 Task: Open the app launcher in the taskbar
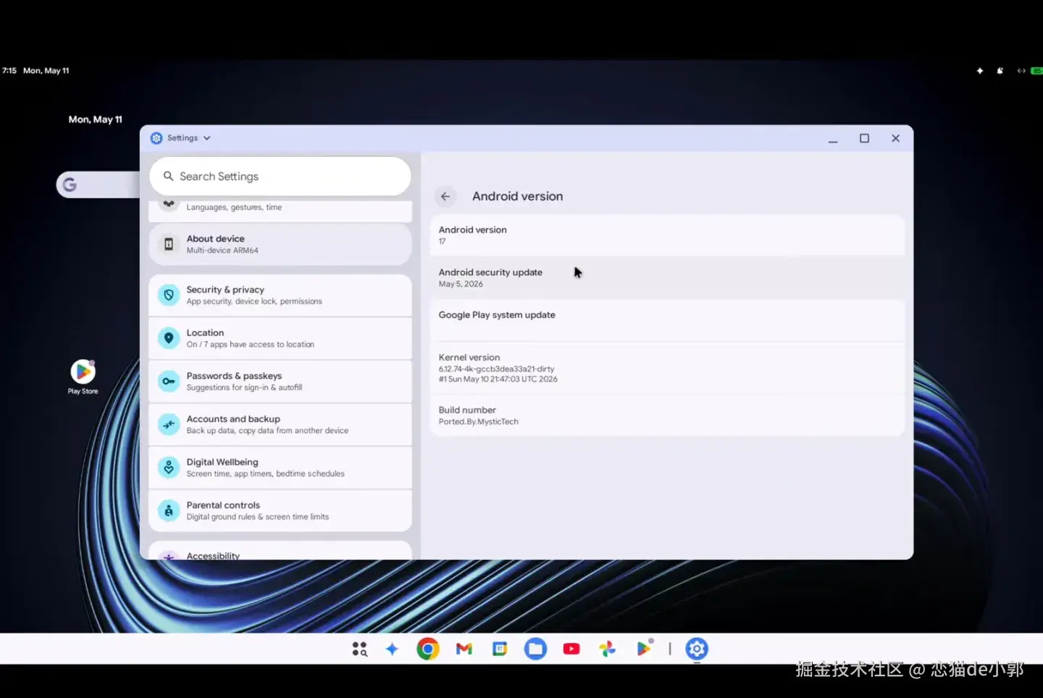tap(360, 649)
